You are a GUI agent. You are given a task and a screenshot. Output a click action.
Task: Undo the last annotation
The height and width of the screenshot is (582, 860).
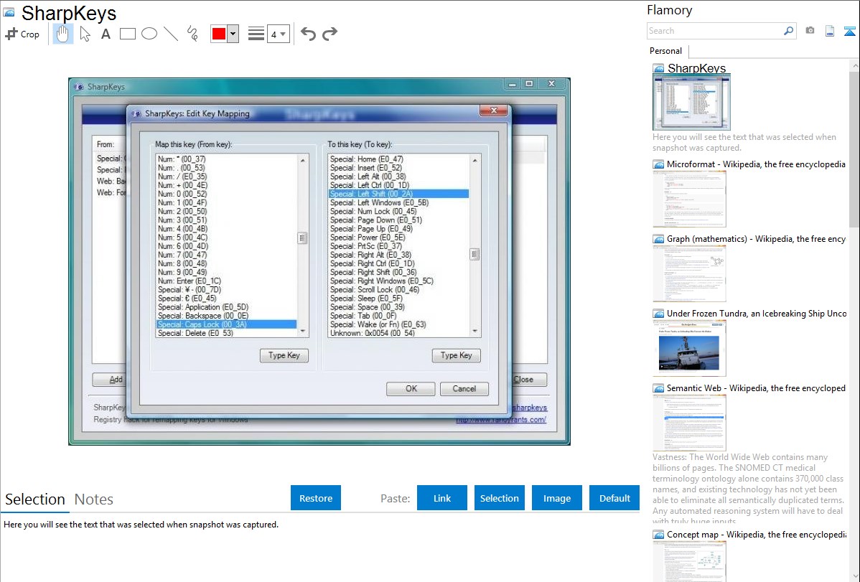[308, 34]
